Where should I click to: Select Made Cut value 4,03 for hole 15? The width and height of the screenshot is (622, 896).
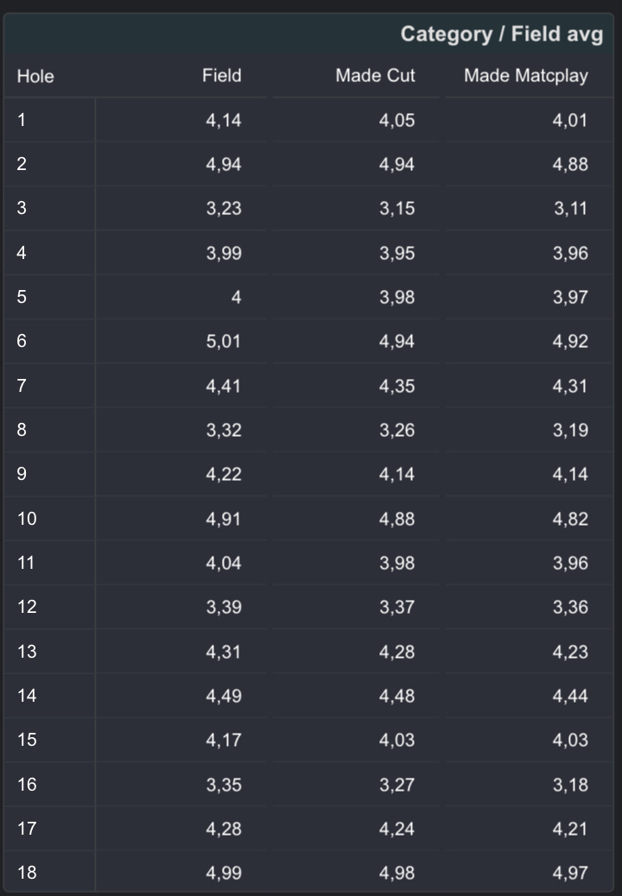point(397,740)
